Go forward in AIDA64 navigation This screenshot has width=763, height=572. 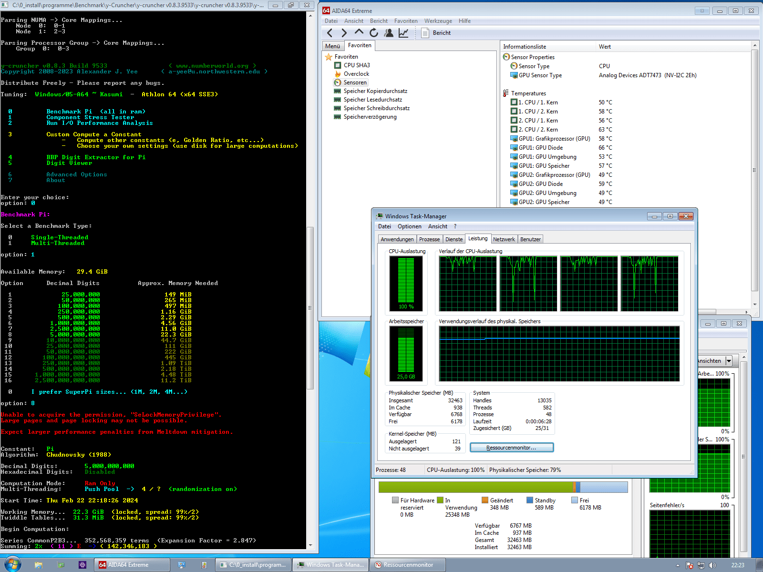tap(344, 33)
